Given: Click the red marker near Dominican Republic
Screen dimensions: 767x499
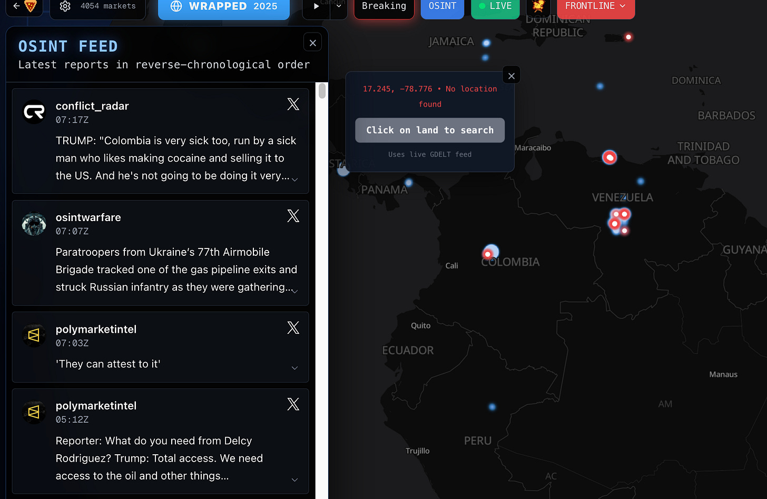Looking at the screenshot, I should (x=628, y=37).
